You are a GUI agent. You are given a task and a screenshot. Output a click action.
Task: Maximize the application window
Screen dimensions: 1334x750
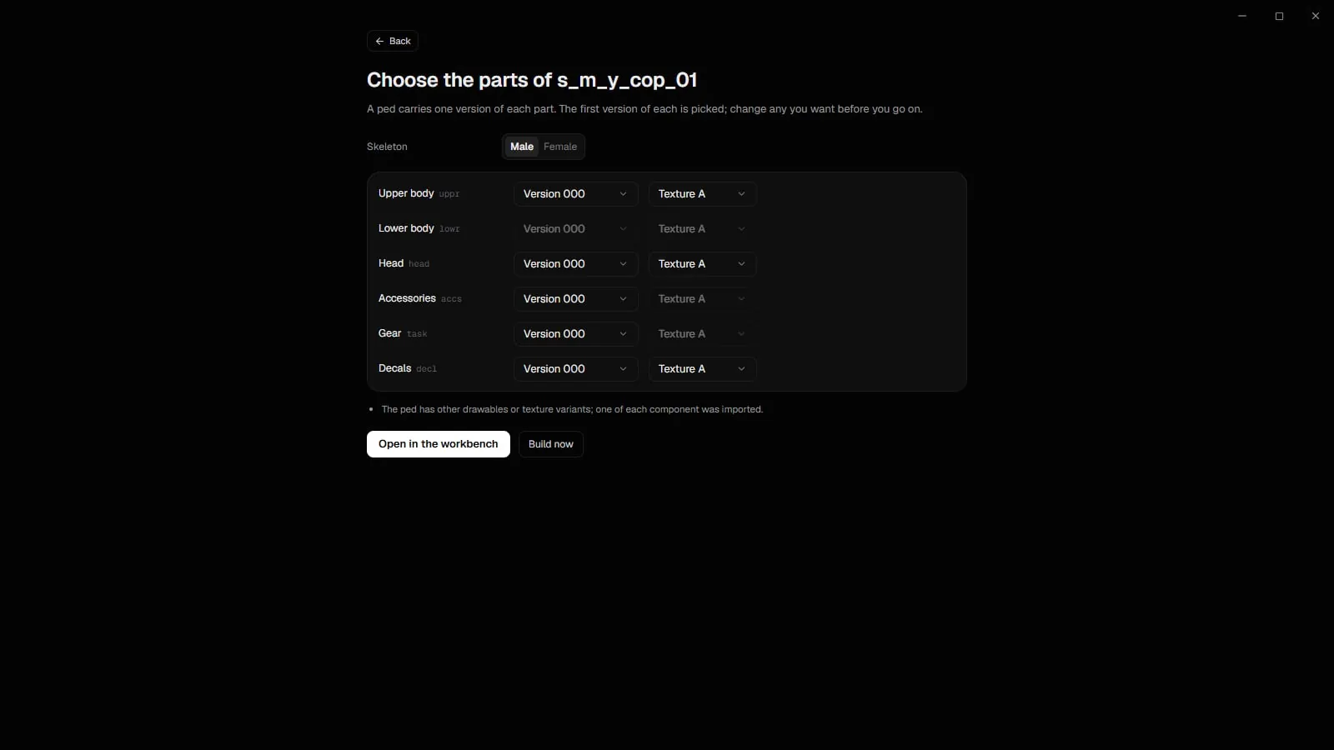[x=1279, y=16]
